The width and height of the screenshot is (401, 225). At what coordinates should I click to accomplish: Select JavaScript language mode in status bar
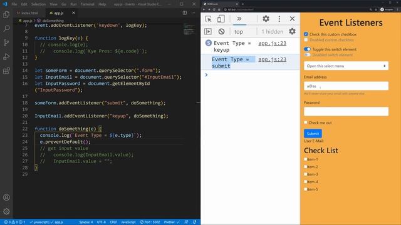coord(128,222)
